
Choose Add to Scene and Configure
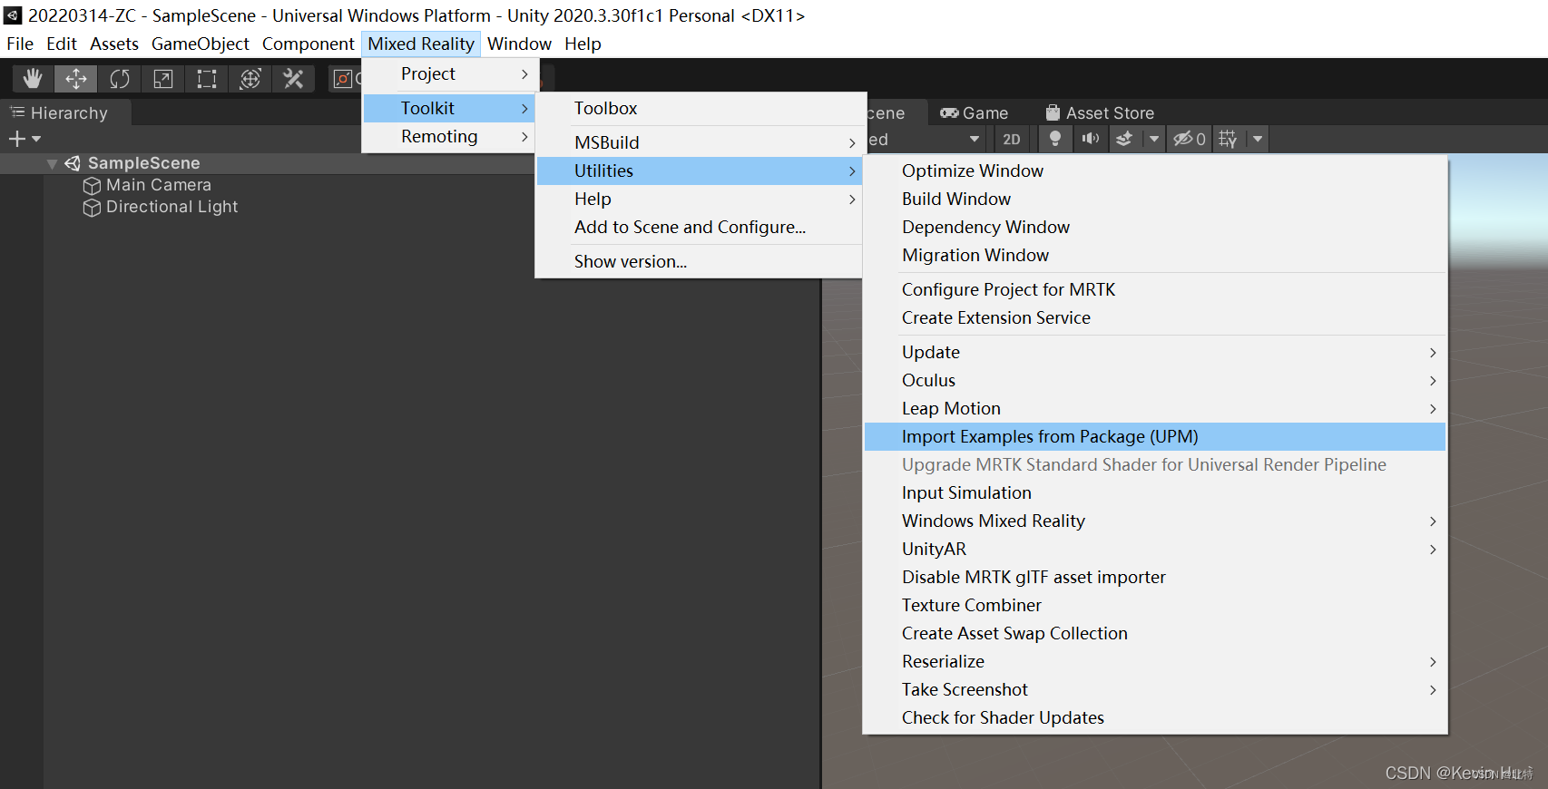click(699, 227)
